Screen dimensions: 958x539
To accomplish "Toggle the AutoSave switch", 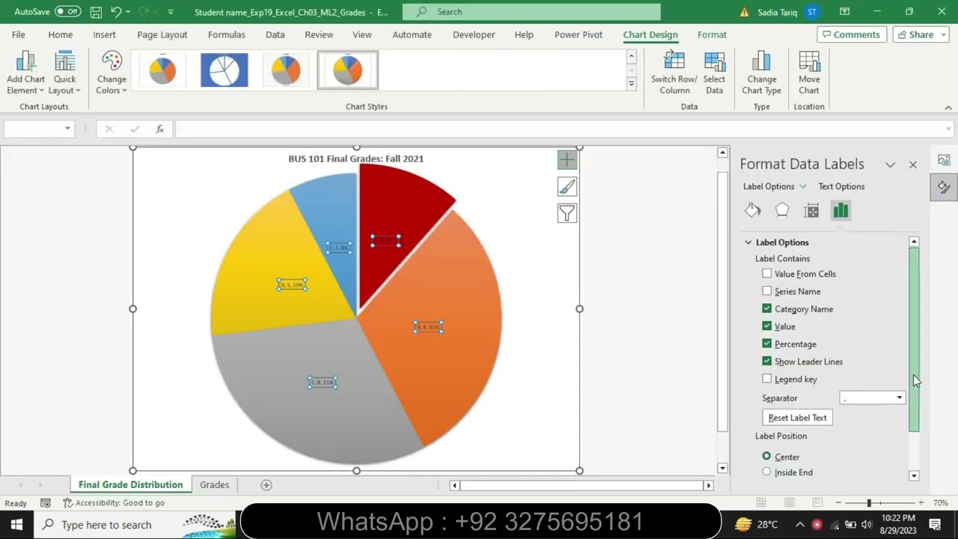I will click(67, 12).
